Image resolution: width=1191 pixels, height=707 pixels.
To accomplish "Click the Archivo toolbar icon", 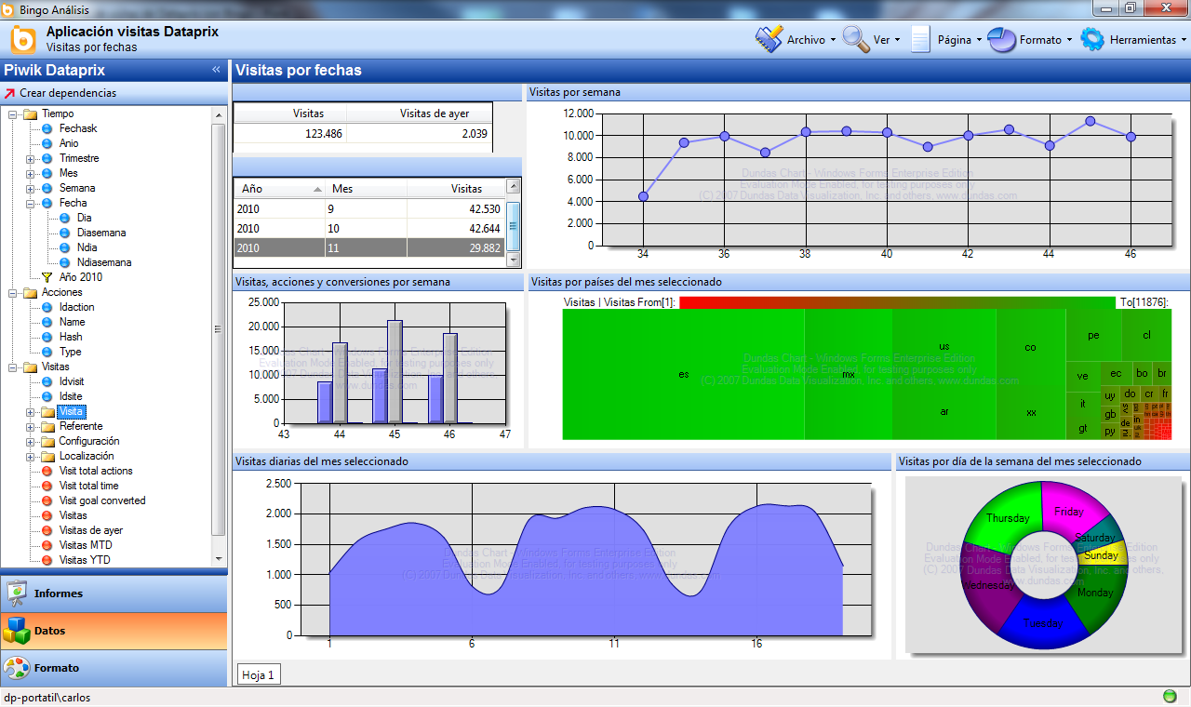I will click(x=769, y=39).
